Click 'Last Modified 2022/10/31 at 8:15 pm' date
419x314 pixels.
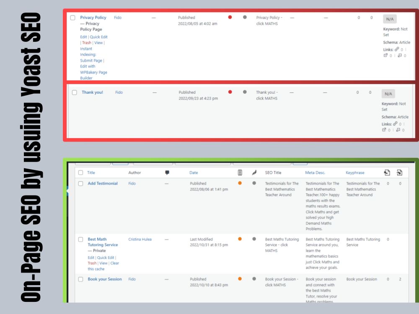(x=209, y=242)
